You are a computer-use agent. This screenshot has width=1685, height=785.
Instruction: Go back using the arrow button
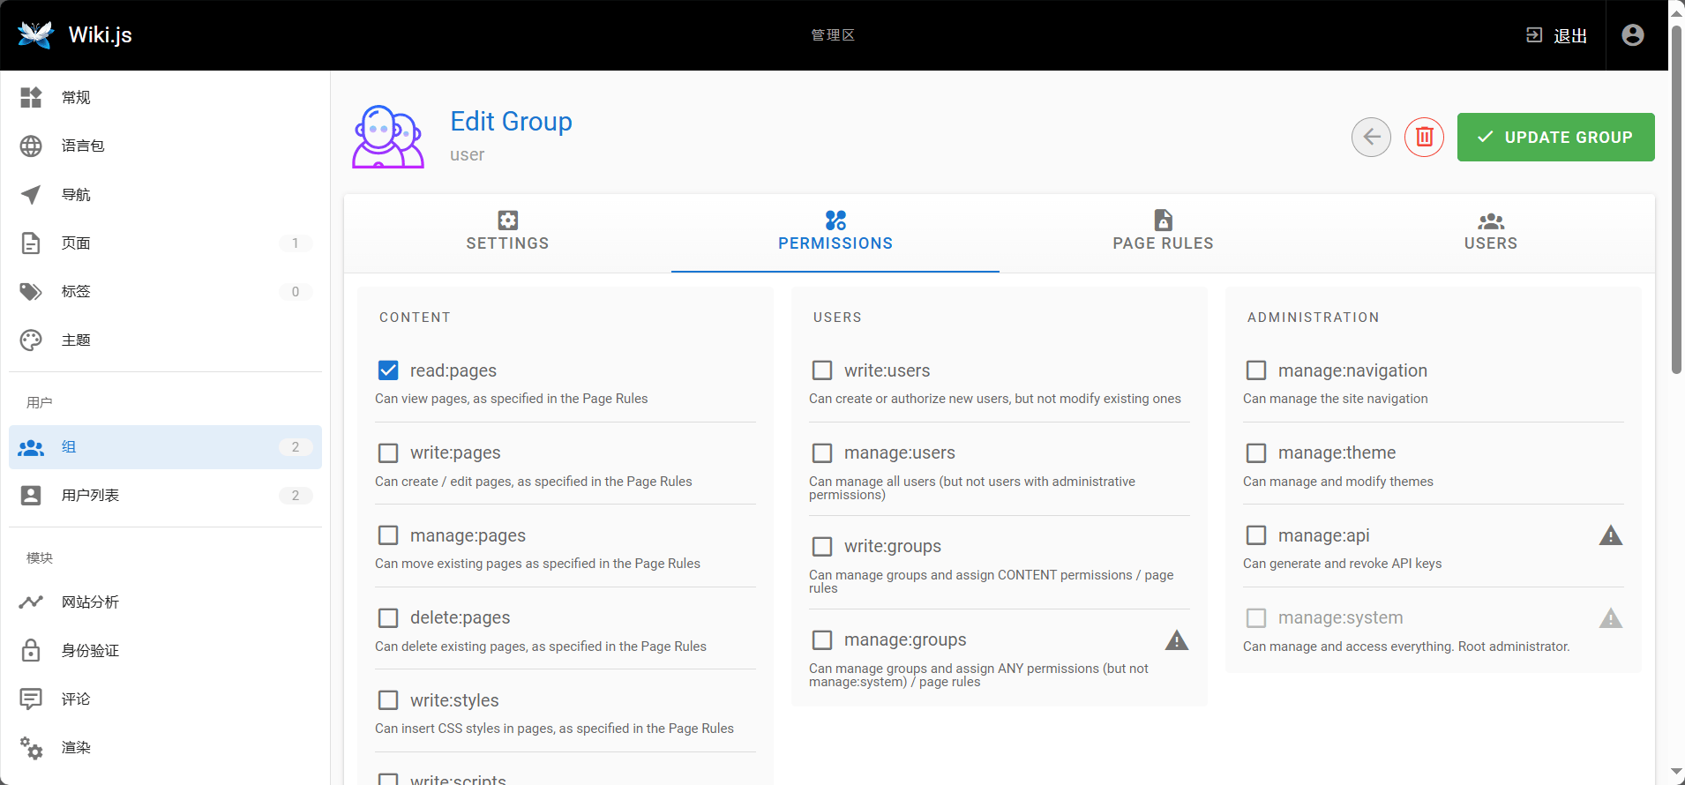pos(1371,137)
